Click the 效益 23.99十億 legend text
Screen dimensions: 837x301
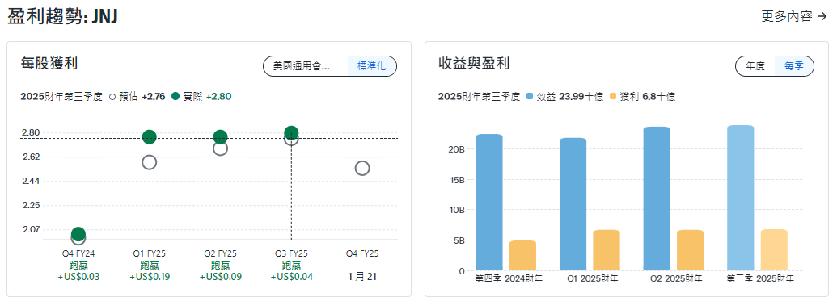tap(570, 96)
